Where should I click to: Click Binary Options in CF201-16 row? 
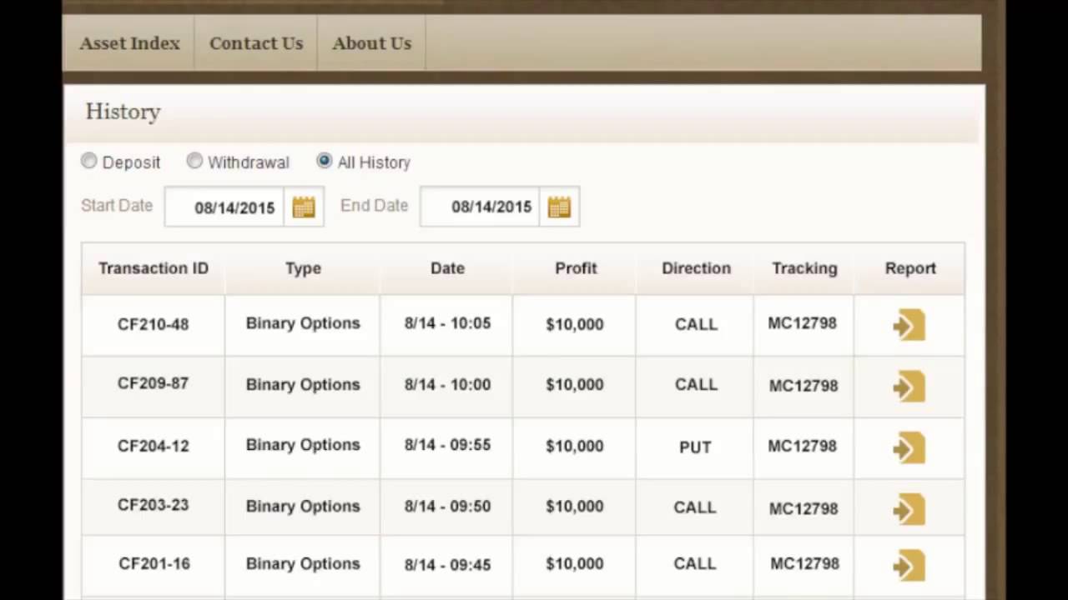[303, 564]
